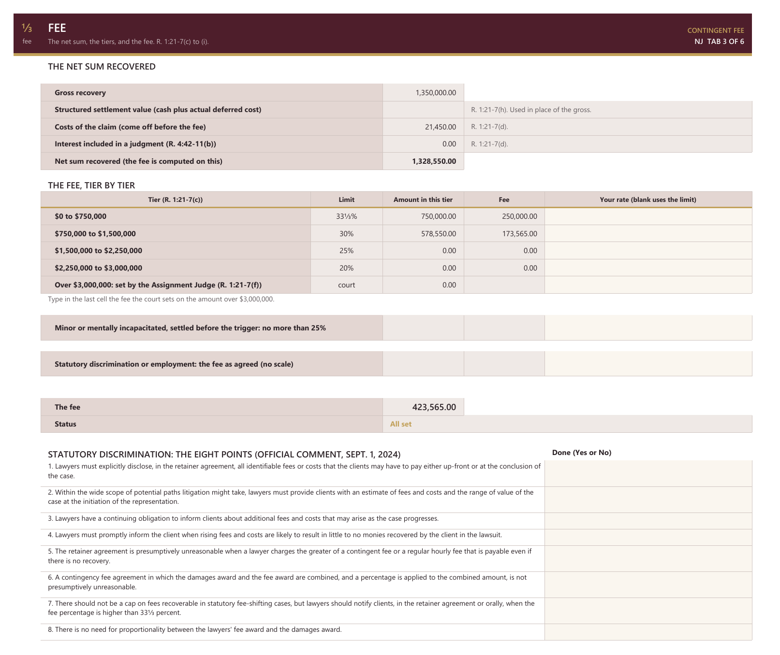Click the All set status text
780x655 pixels.
click(401, 424)
